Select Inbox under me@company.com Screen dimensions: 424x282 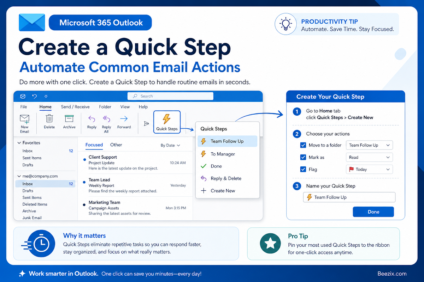pos(46,184)
